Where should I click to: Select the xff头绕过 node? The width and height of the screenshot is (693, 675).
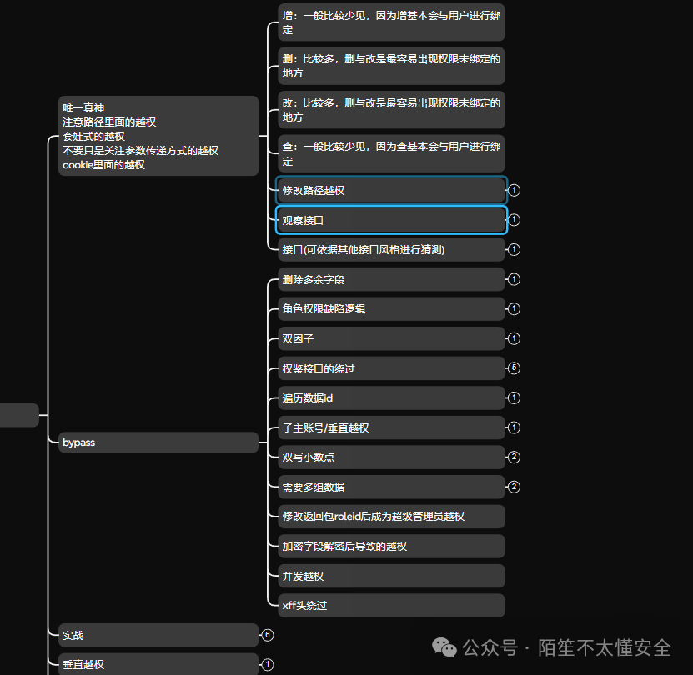(391, 605)
